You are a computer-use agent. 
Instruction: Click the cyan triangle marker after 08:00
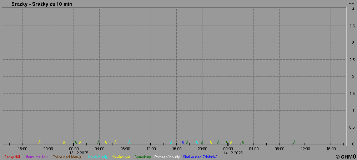[129, 142]
